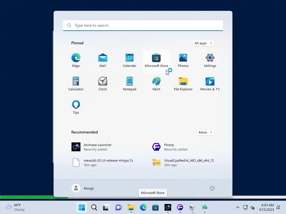Open the Tips app
286x214 pixels.
[x=76, y=107]
